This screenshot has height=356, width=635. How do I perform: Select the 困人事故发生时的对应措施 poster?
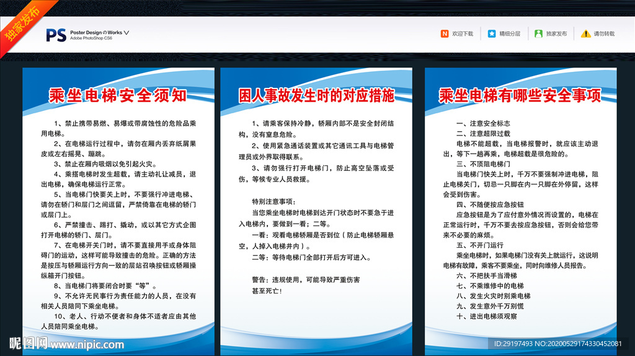[316, 211]
